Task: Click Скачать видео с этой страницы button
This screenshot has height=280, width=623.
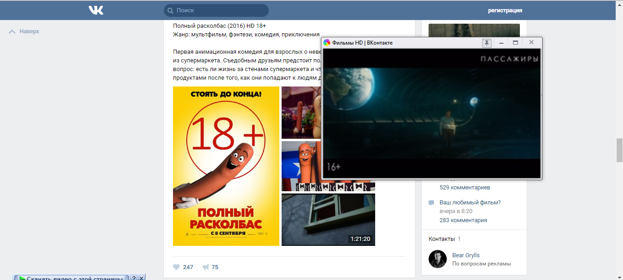Action: [72, 277]
